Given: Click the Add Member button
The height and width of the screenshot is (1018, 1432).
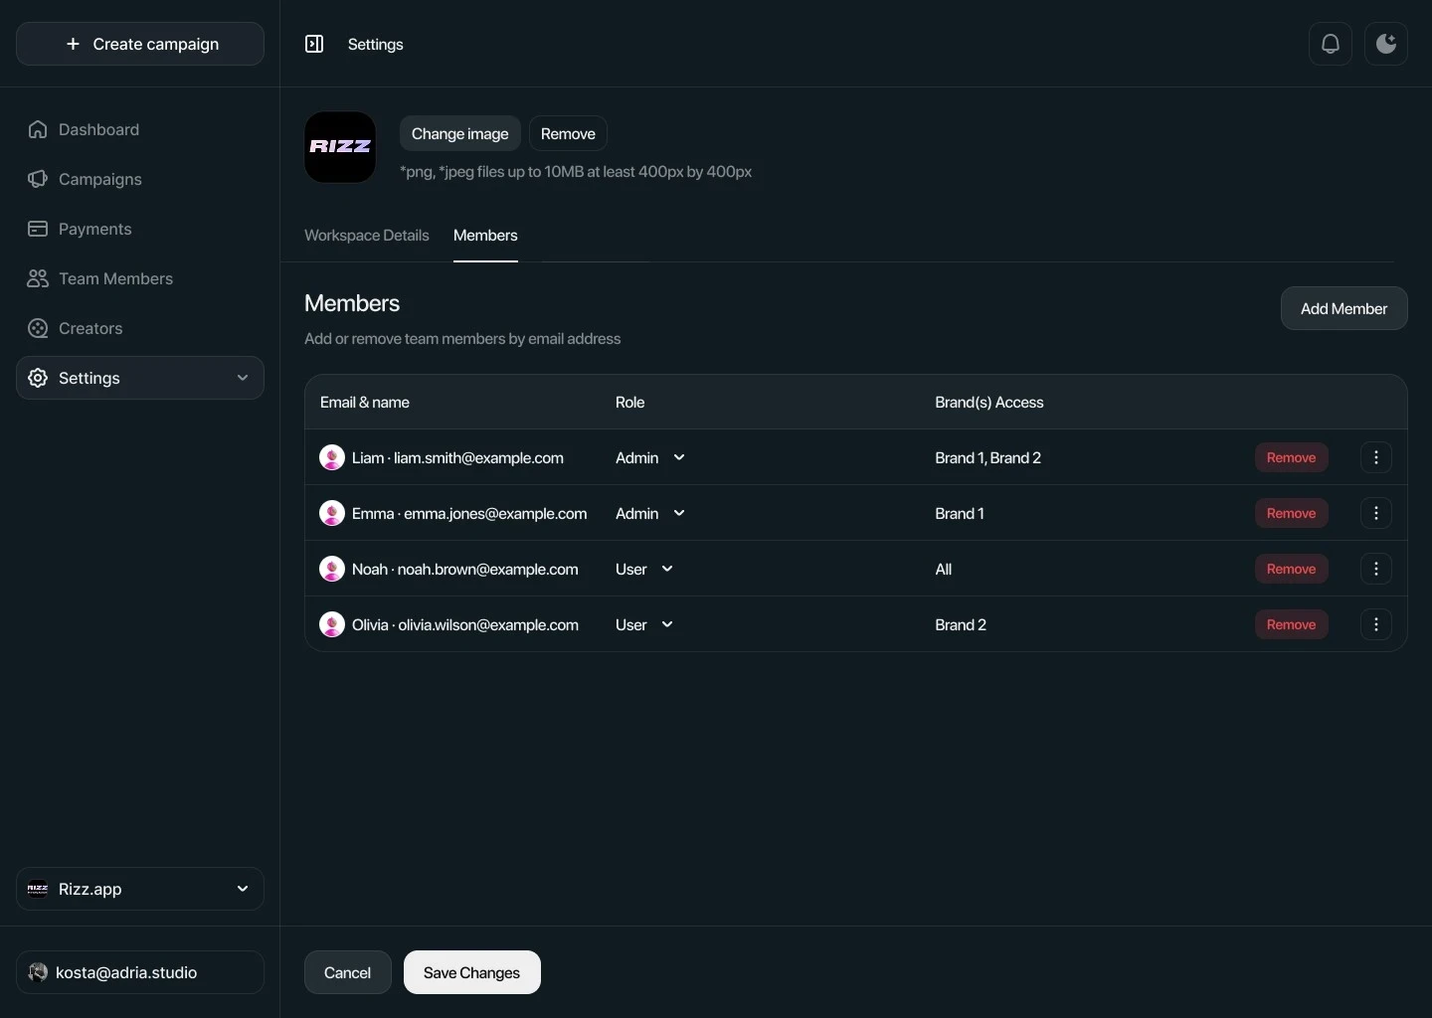Looking at the screenshot, I should click(1344, 308).
